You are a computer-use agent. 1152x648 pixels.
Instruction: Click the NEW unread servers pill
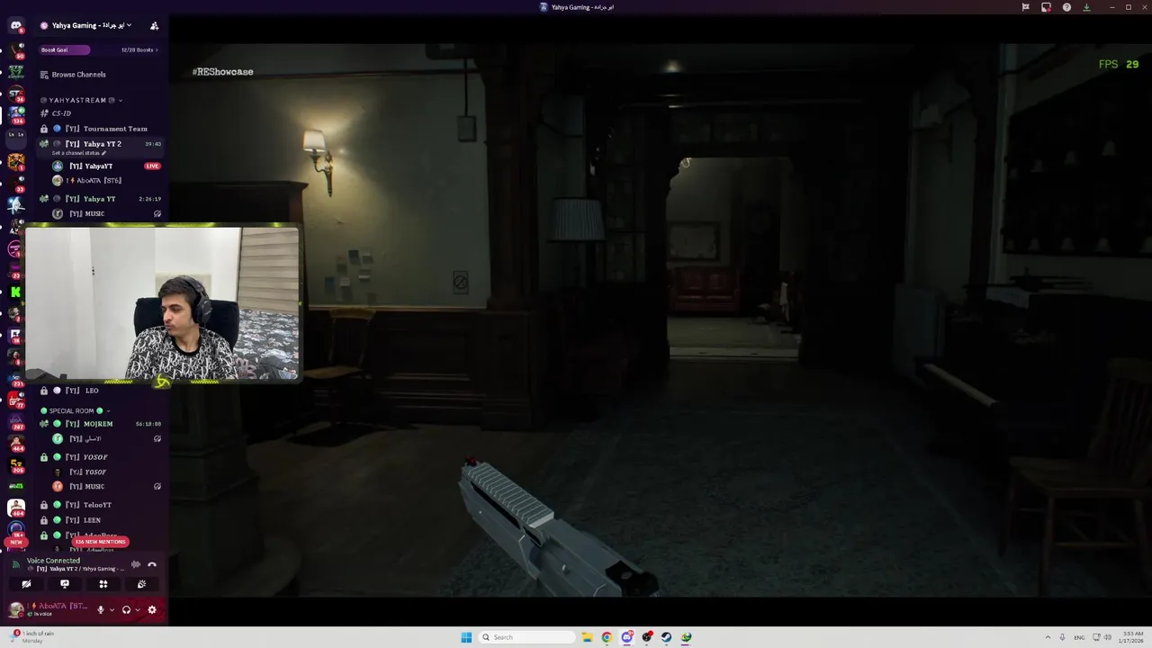click(x=15, y=543)
